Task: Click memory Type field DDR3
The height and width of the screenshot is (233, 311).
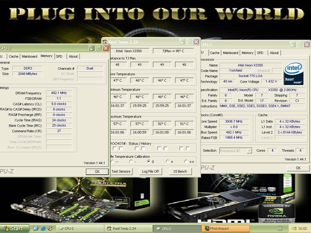Action: point(28,68)
